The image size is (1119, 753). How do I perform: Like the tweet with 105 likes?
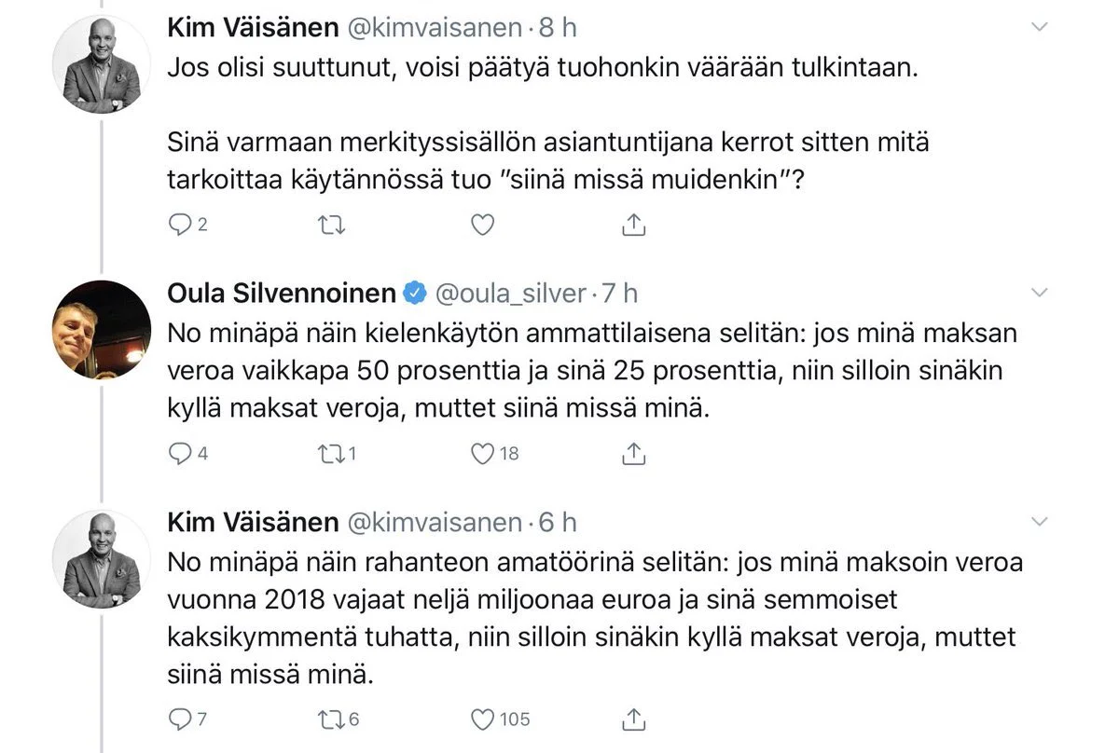(x=481, y=719)
